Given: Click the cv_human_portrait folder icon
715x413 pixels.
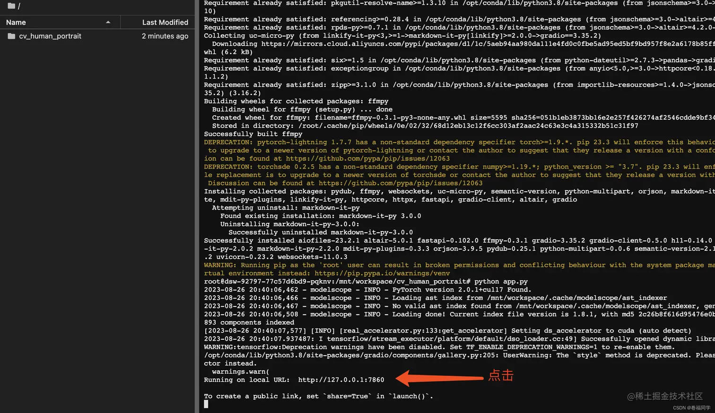Looking at the screenshot, I should click(11, 36).
